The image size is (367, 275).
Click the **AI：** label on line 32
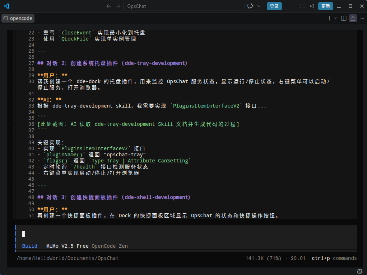tap(50, 100)
